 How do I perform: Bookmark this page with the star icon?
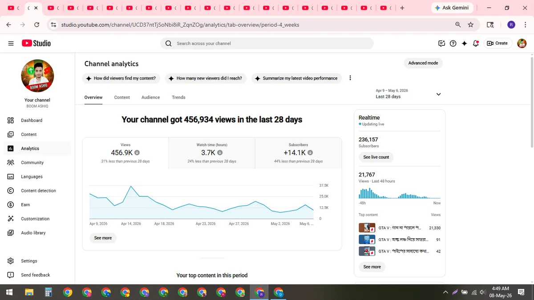click(471, 25)
